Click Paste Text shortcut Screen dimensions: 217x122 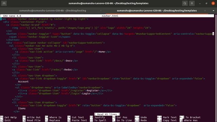[77, 120]
